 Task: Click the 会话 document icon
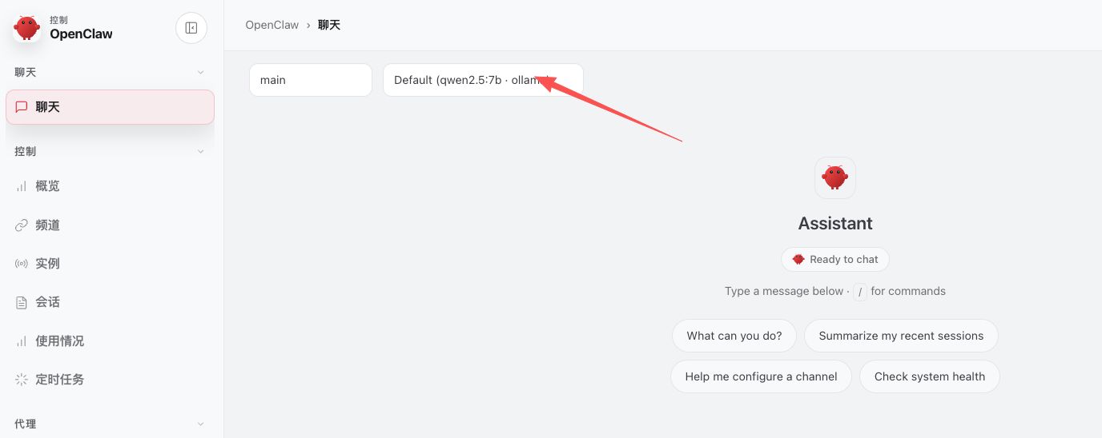pyautogui.click(x=22, y=302)
